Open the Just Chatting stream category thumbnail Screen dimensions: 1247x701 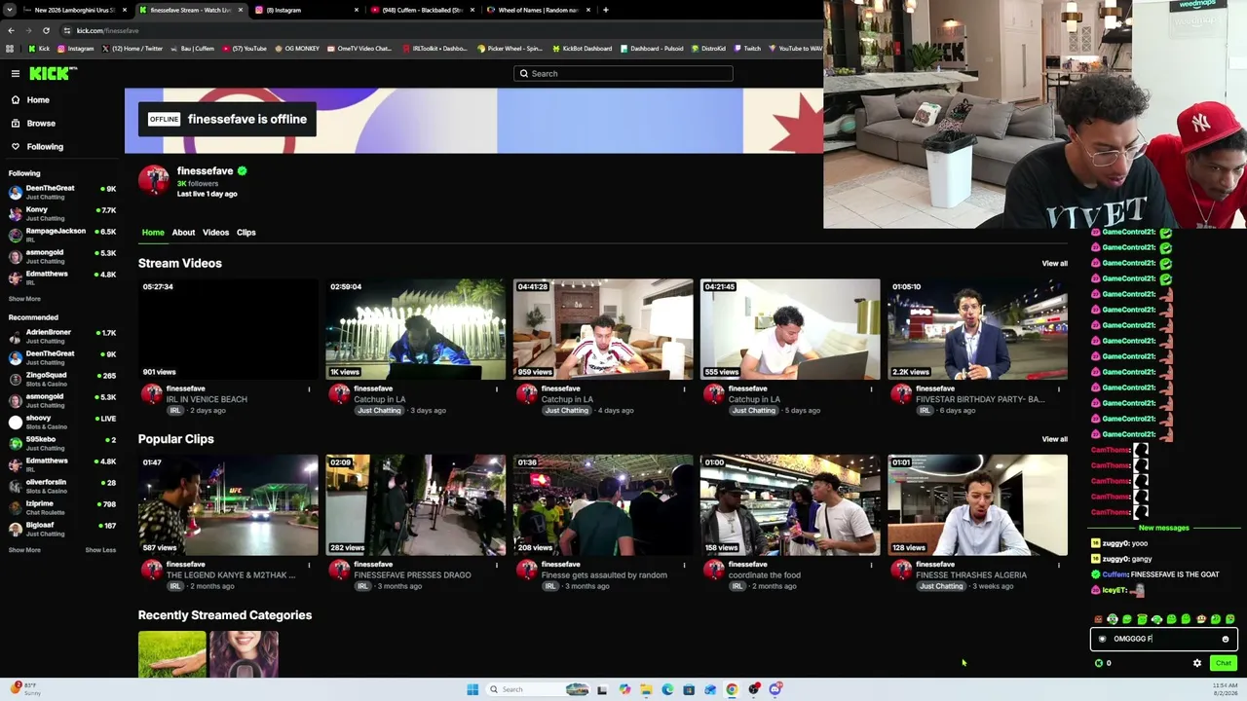click(x=244, y=654)
